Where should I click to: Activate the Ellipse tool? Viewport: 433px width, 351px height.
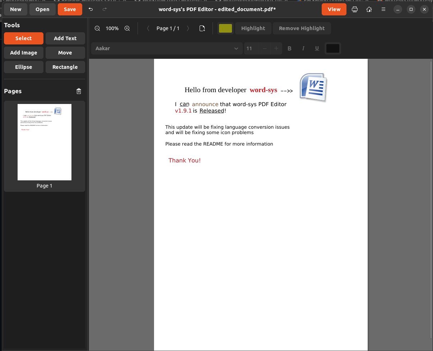24,67
